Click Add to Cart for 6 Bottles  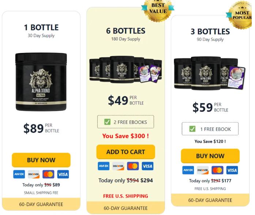[126, 152]
